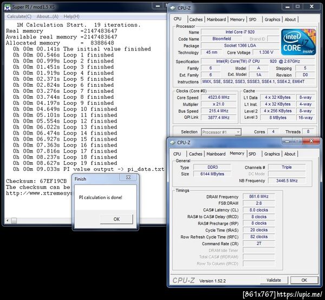This screenshot has height=300, width=325.
Task: Click OK in the Finish dialog
Action: click(x=116, y=219)
